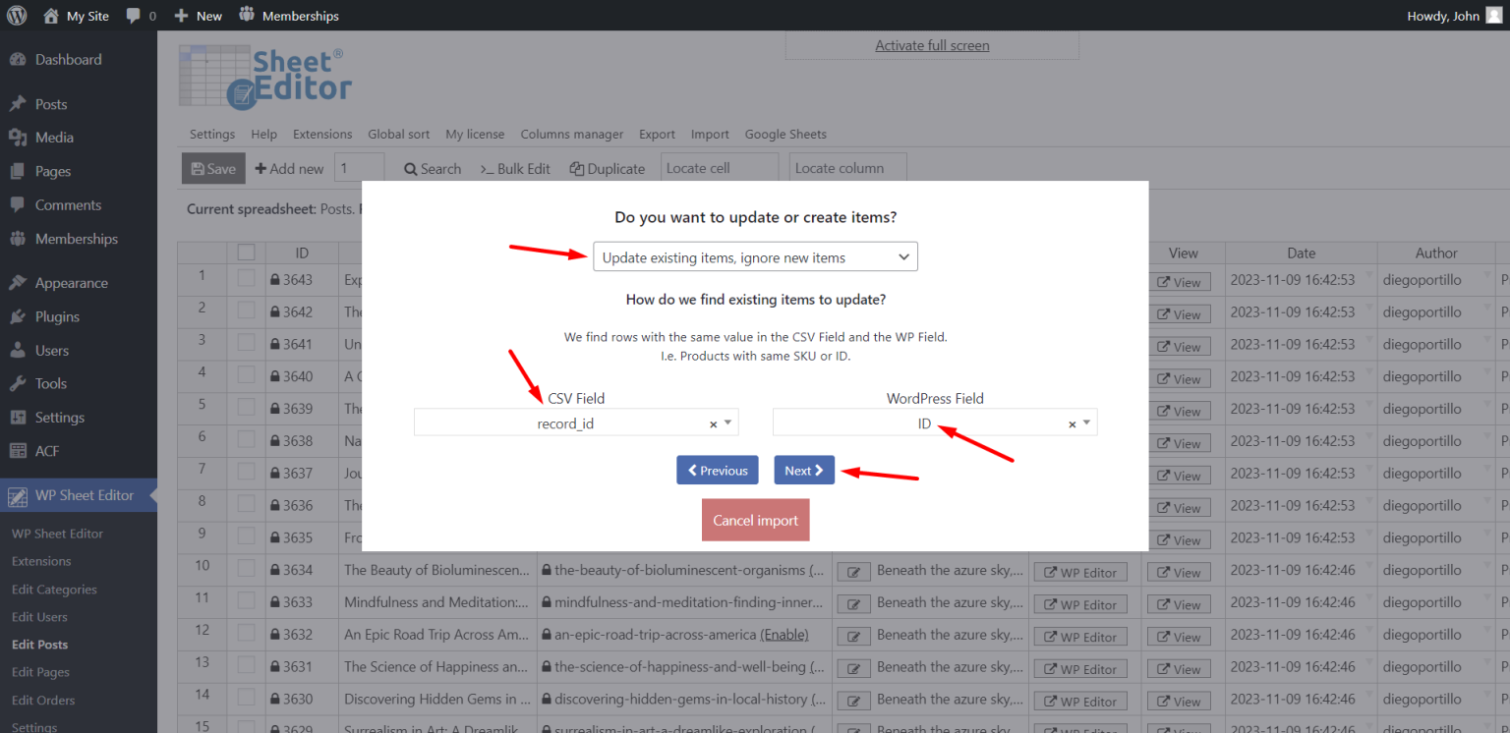The height and width of the screenshot is (733, 1510).
Task: Click the Cancel import button
Action: [755, 520]
